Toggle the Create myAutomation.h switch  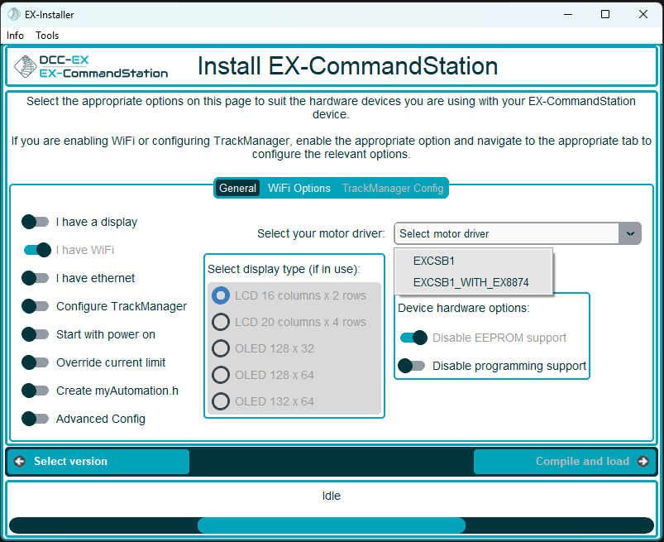36,391
